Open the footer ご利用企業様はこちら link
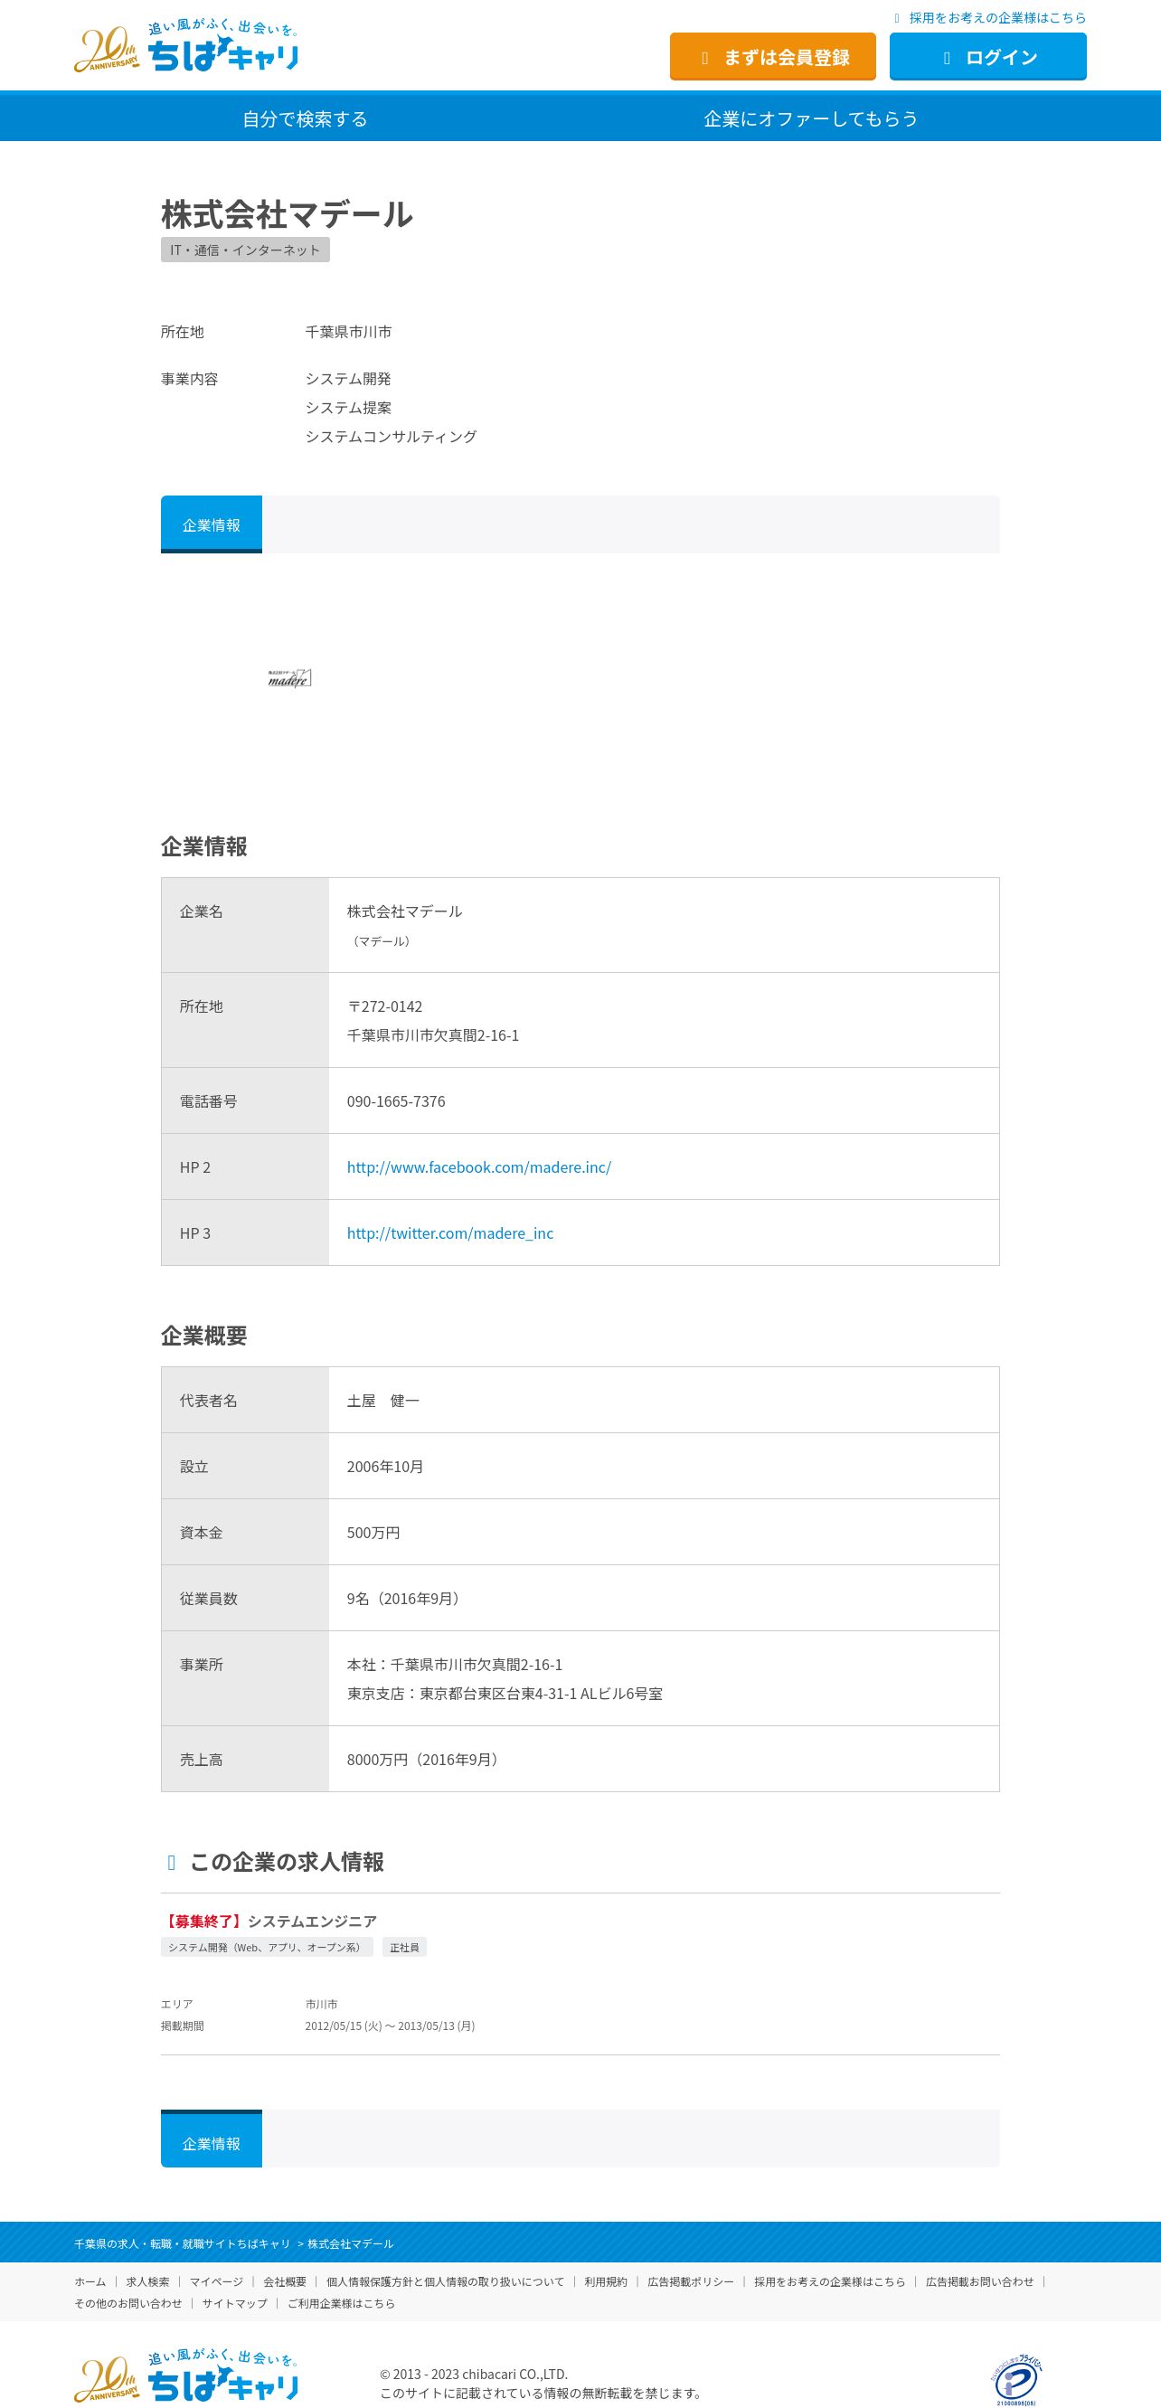The width and height of the screenshot is (1161, 2408). point(341,2303)
